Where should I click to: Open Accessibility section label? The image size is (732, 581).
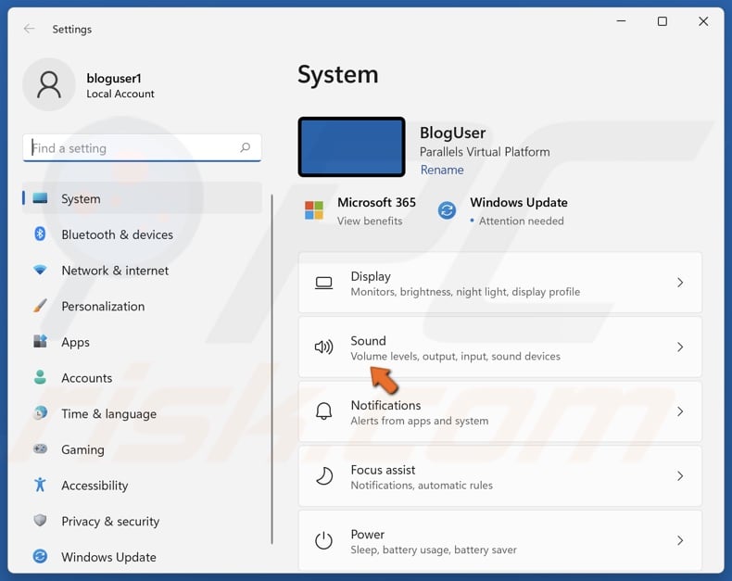tap(95, 486)
